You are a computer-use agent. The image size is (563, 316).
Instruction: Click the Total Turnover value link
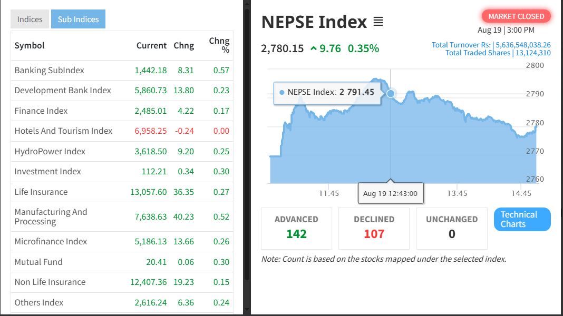click(522, 45)
